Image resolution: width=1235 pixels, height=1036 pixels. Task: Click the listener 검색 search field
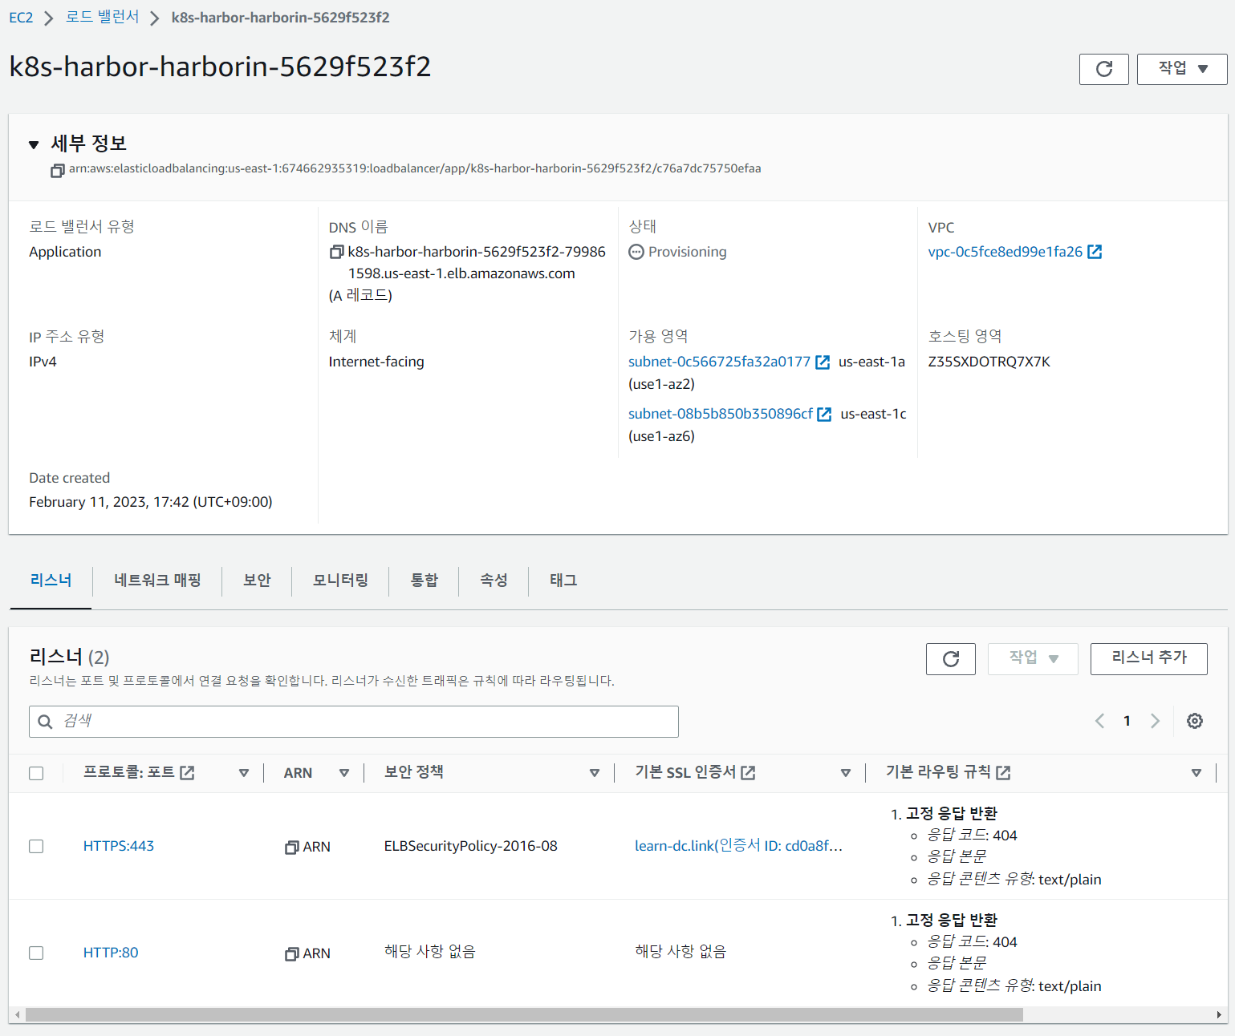354,722
